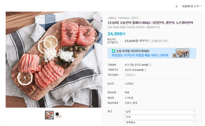
Task: Open the 오늘회(총 1개) breadcrumb dropdown
Action: coord(192,6)
